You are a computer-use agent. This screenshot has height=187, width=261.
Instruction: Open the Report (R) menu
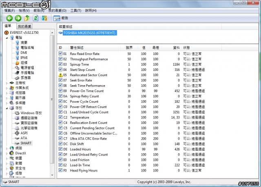[39, 11]
